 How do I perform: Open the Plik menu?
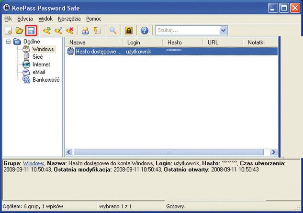[x=8, y=19]
